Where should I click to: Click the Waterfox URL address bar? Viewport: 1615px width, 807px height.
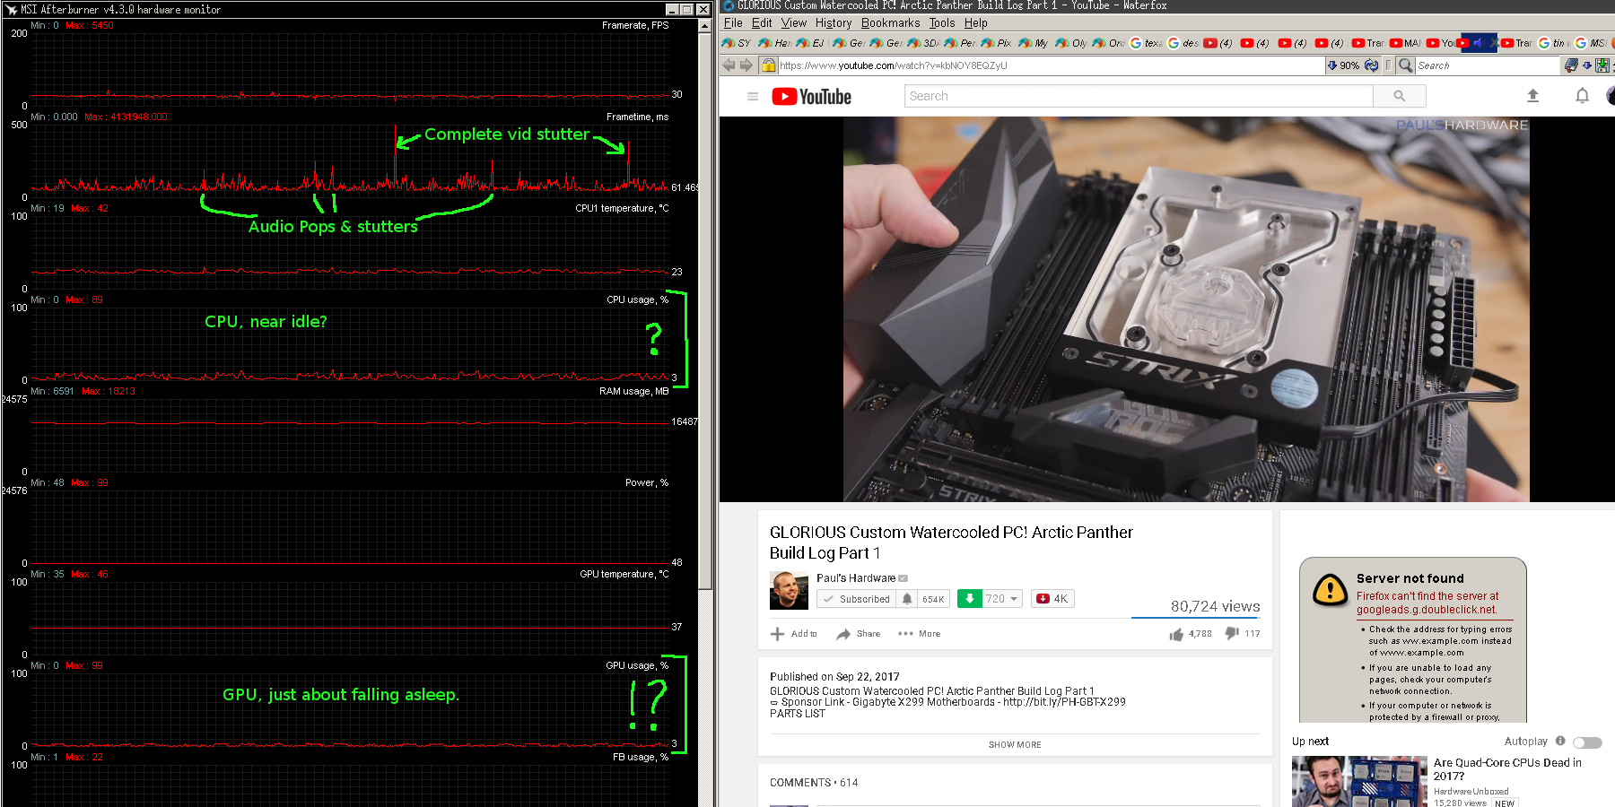tap(1052, 65)
